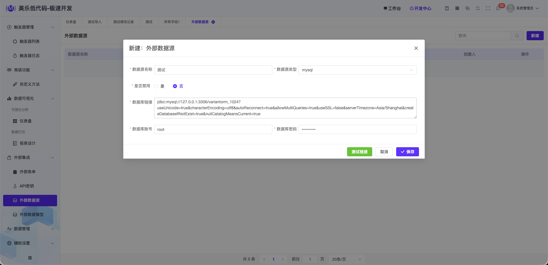The width and height of the screenshot is (548, 265).
Task: Open the 20条/页 page size dropdown
Action: [x=347, y=259]
